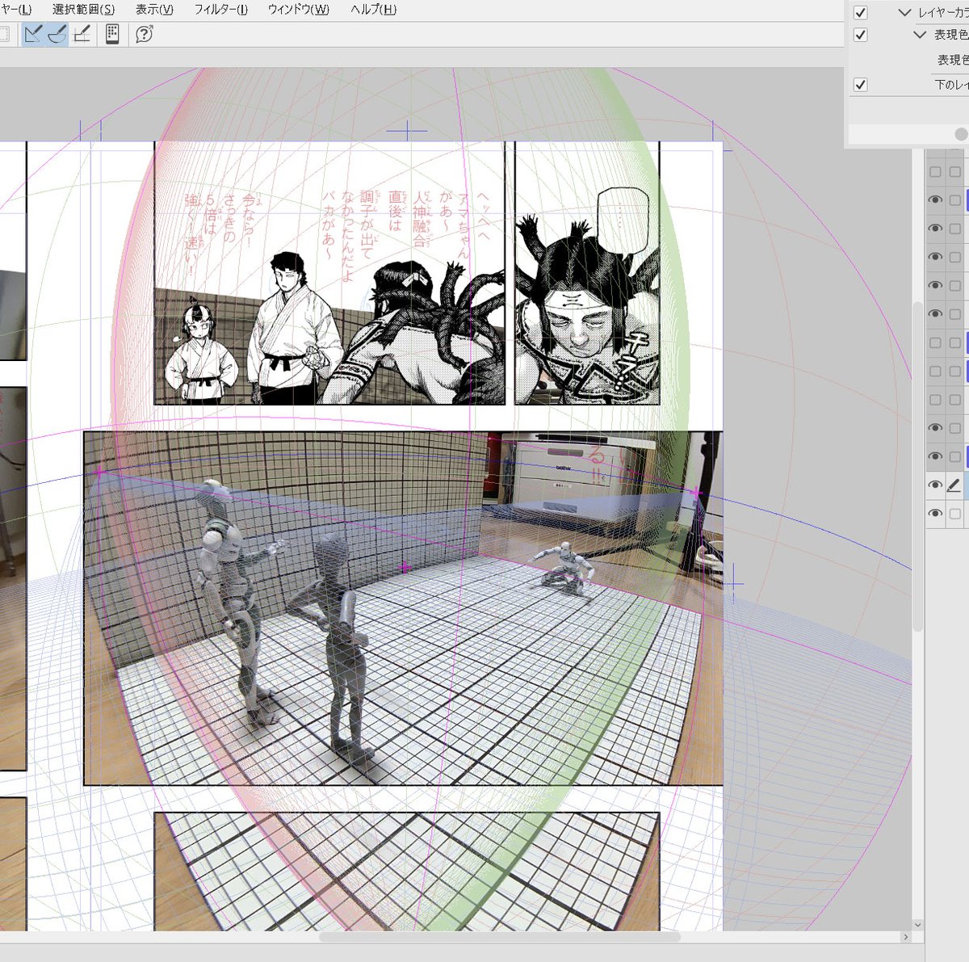
Task: Hide the bottom-most layer via its eye
Action: click(935, 514)
